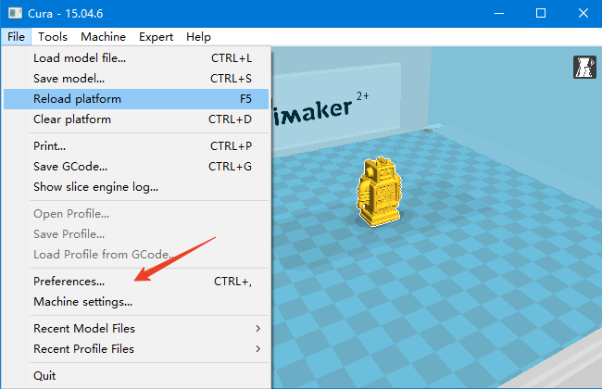Viewport: 602px width, 389px height.
Task: Expand Recent Model Files submenu
Action: coord(136,329)
